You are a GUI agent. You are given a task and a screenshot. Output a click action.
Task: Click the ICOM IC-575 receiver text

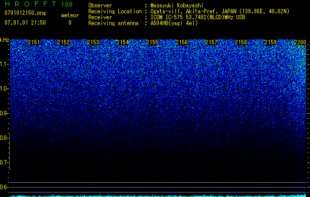198,17
